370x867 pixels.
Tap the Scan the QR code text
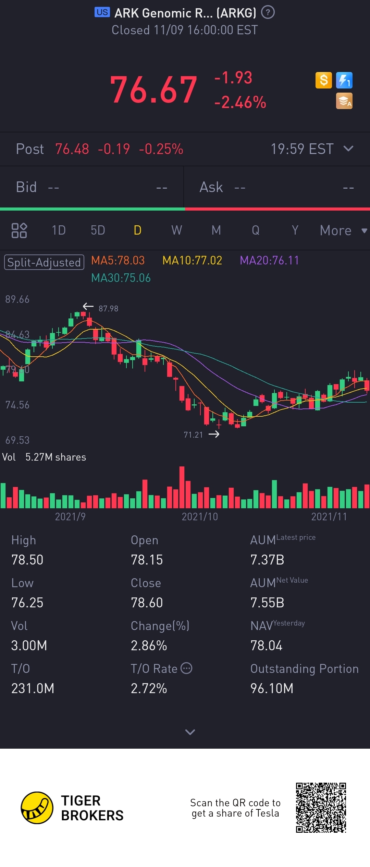[235, 808]
